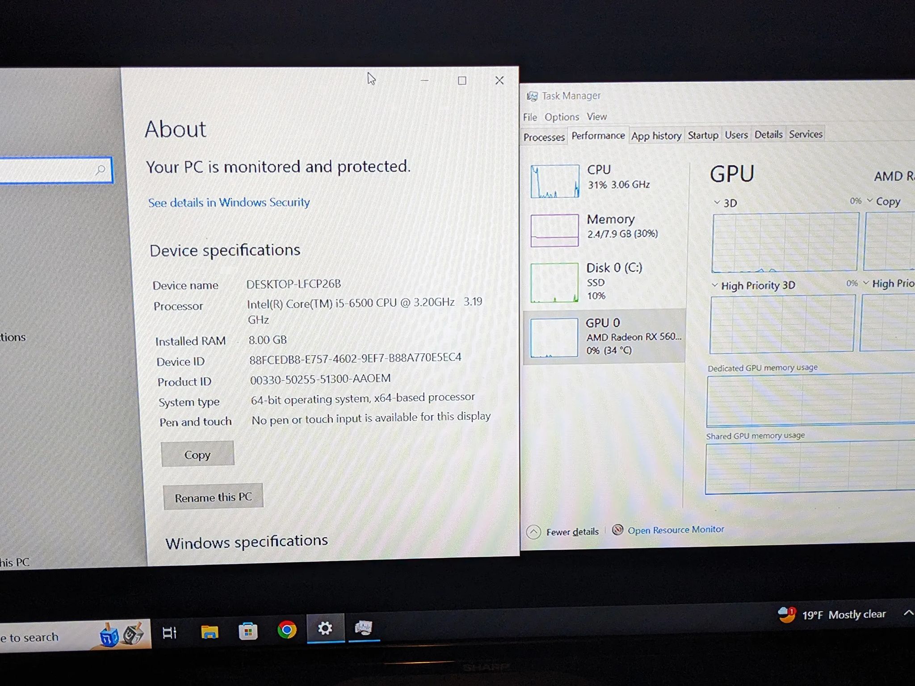Click the Dedicated GPU memory usage graph

[x=810, y=399]
